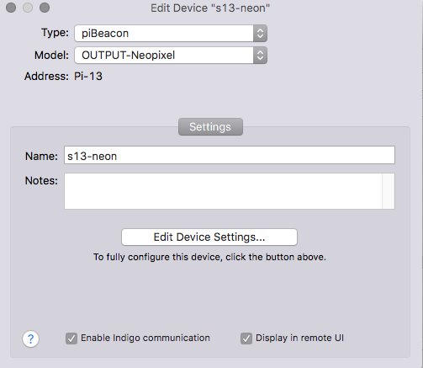Click Edit Device Settings... button
The width and height of the screenshot is (423, 368).
209,237
